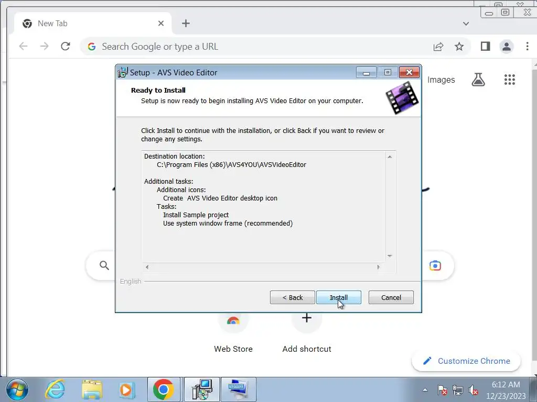Restore down the Chrome window
This screenshot has height=402, width=537.
[505, 13]
